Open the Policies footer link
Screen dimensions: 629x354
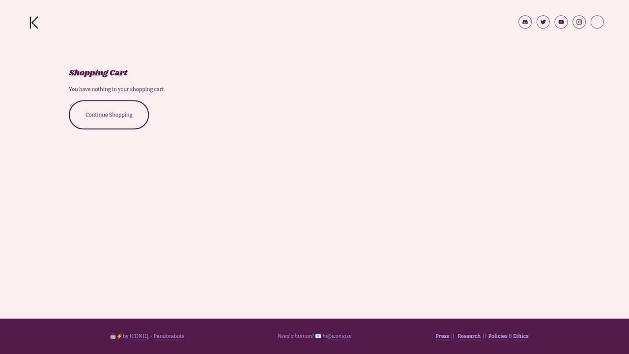click(x=498, y=336)
